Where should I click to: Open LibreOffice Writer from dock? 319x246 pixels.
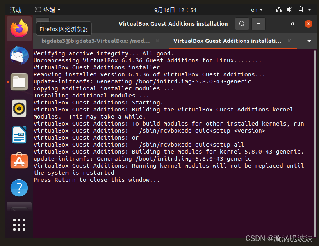19,135
